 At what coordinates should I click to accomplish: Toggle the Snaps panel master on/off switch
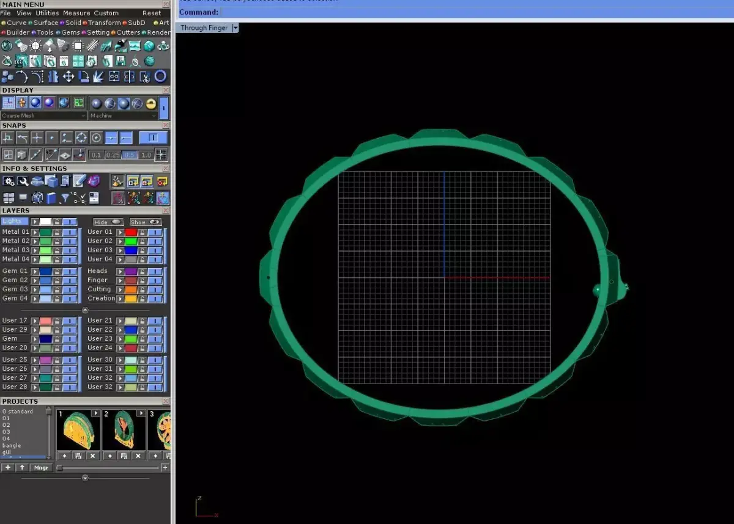coord(153,137)
